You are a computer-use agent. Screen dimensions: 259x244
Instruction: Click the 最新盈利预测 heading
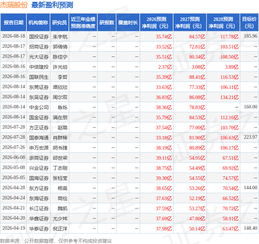(x=52, y=5)
